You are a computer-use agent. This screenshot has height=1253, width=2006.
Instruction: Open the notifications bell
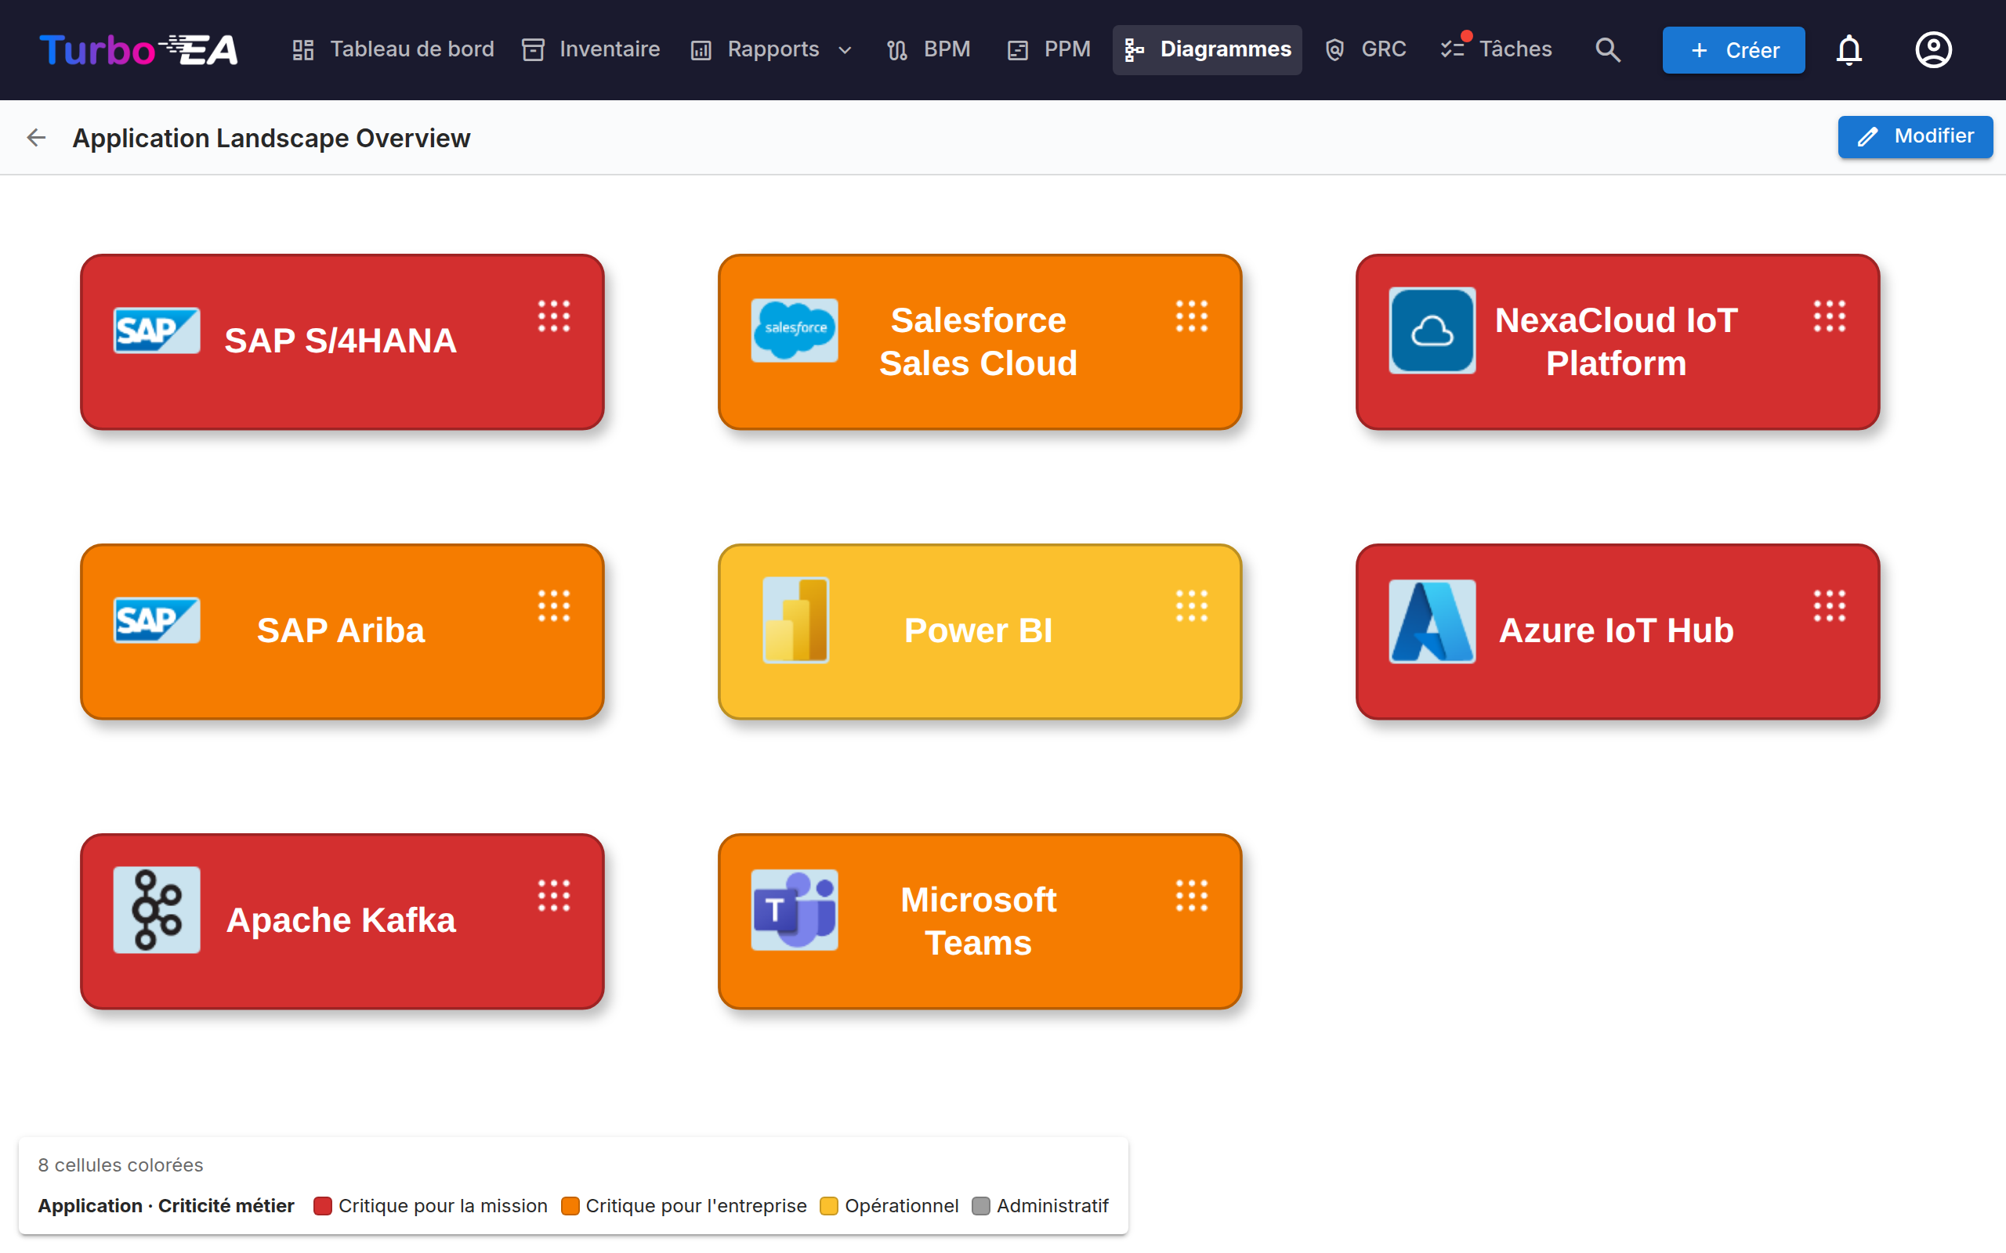pos(1848,49)
